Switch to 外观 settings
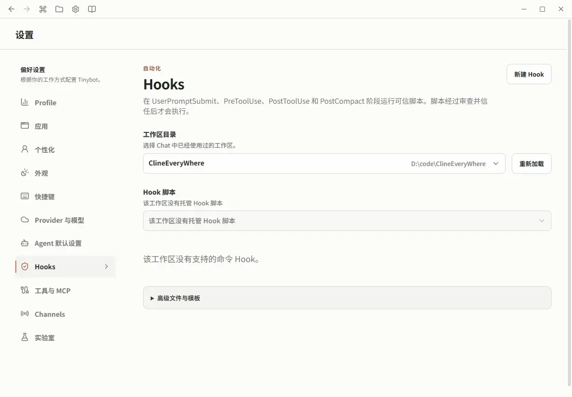The width and height of the screenshot is (572, 397). point(65,173)
